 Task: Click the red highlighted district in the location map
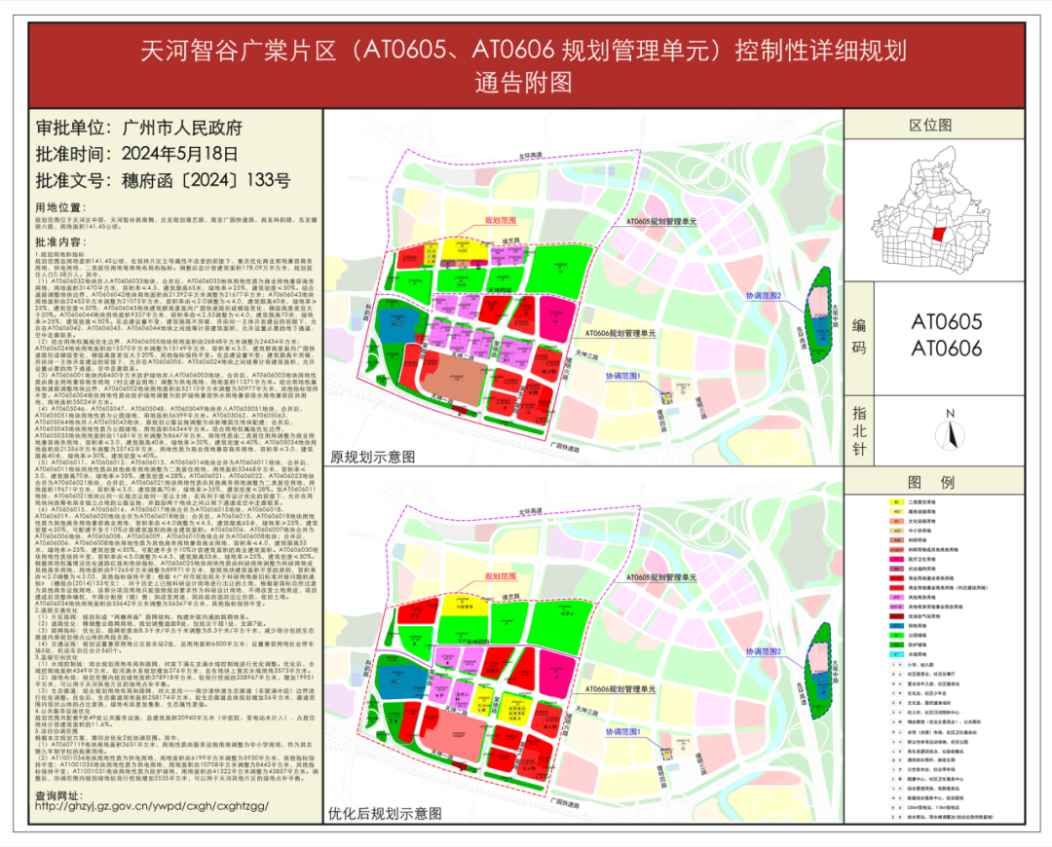coord(939,235)
